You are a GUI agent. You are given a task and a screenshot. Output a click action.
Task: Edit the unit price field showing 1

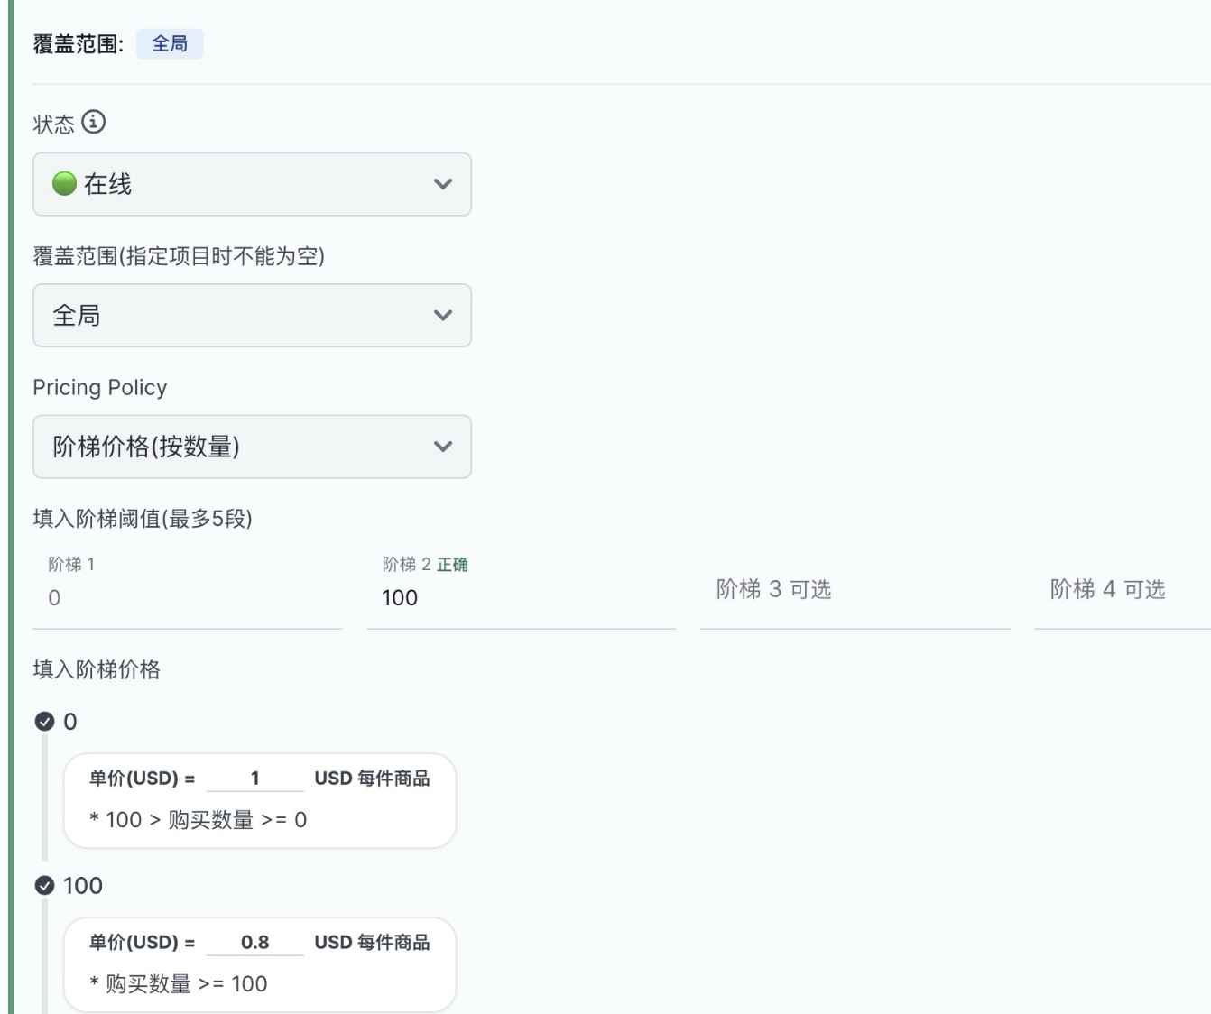point(255,778)
